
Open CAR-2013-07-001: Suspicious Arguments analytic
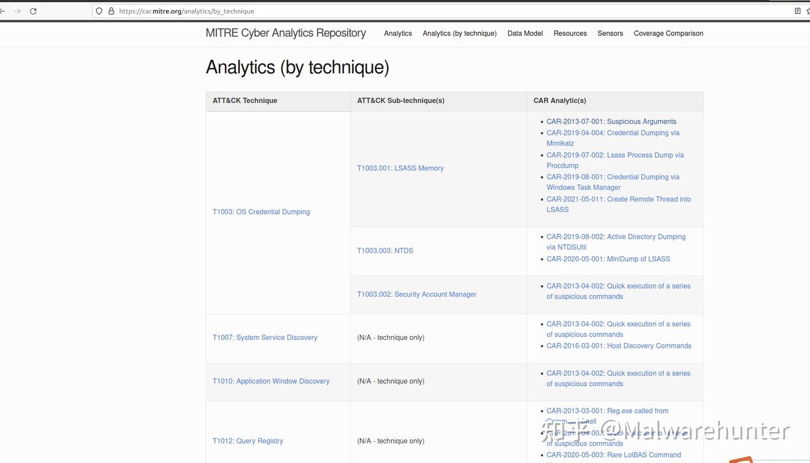[611, 121]
